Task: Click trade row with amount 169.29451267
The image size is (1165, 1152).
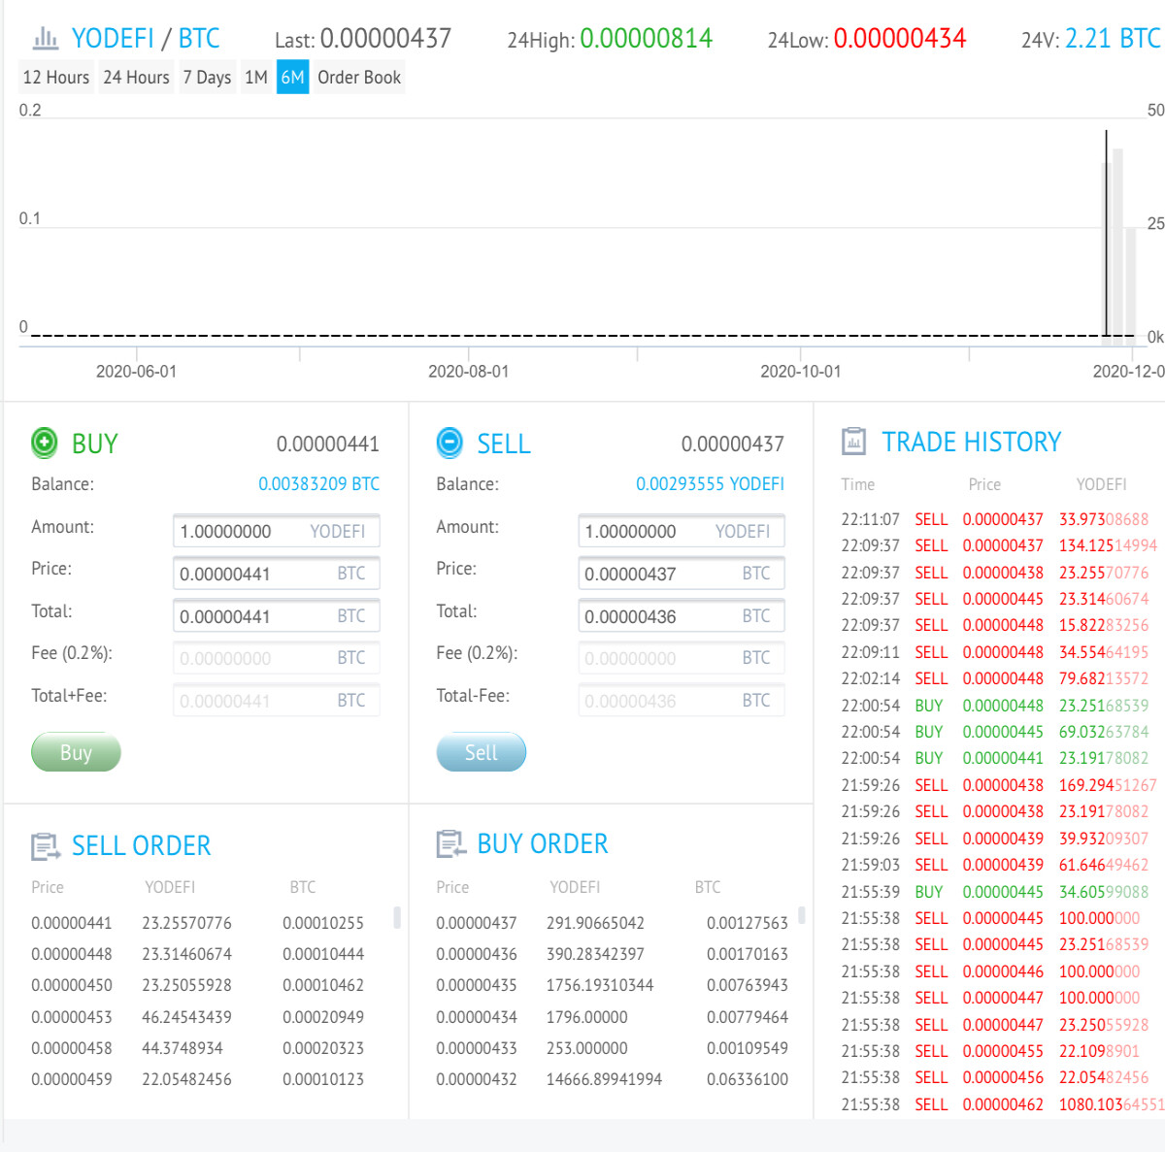Action: pyautogui.click(x=999, y=785)
